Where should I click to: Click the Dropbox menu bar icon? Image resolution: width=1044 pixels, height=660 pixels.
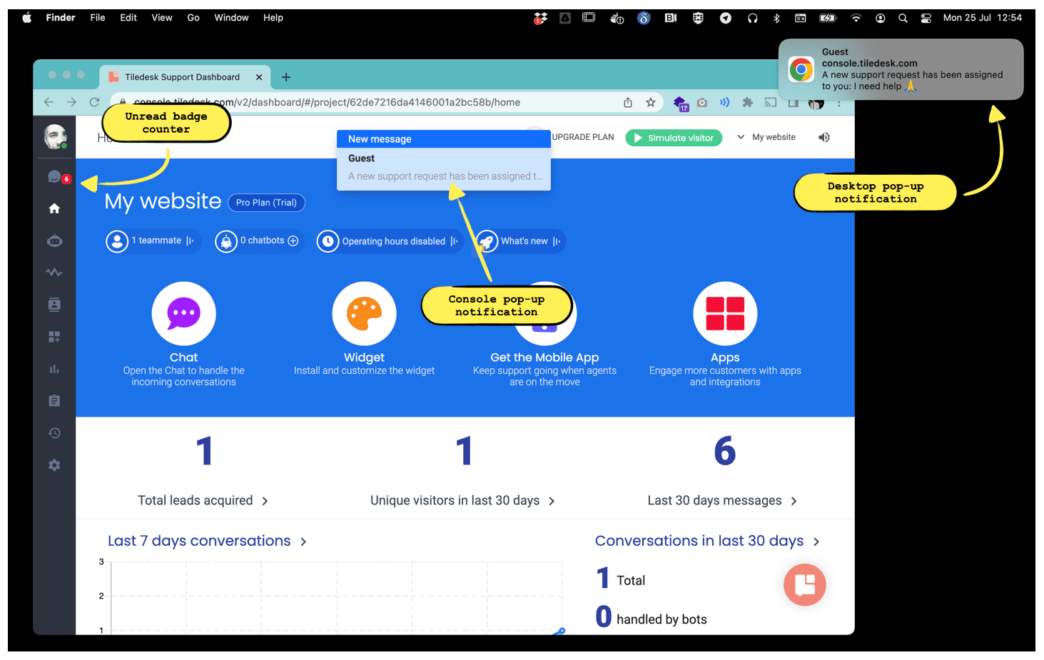click(x=540, y=18)
